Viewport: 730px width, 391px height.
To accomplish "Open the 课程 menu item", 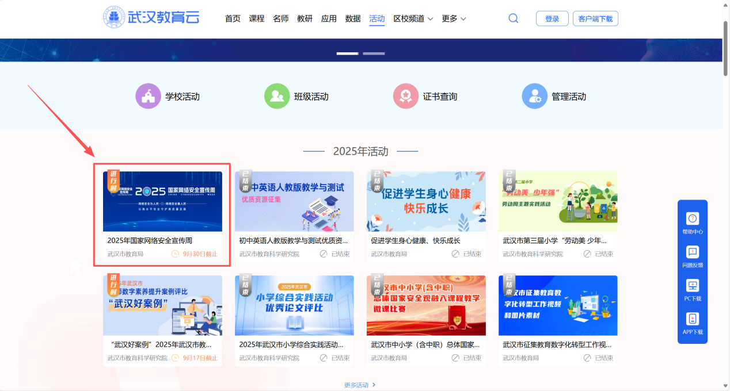I will [x=257, y=18].
